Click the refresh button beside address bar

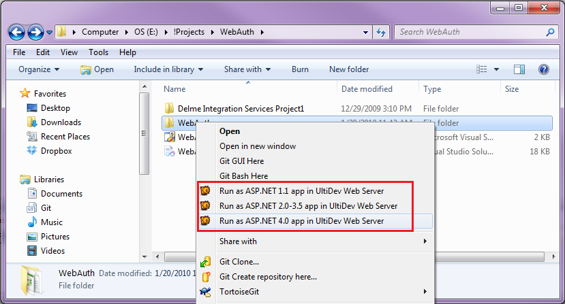[381, 33]
